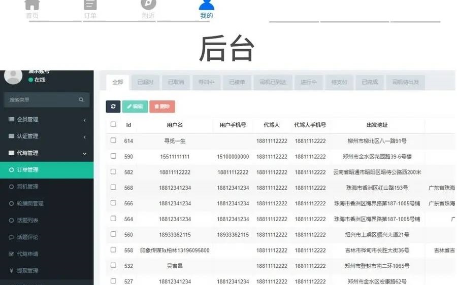Select the 我的 profile icon
The height and width of the screenshot is (285, 457).
click(206, 5)
